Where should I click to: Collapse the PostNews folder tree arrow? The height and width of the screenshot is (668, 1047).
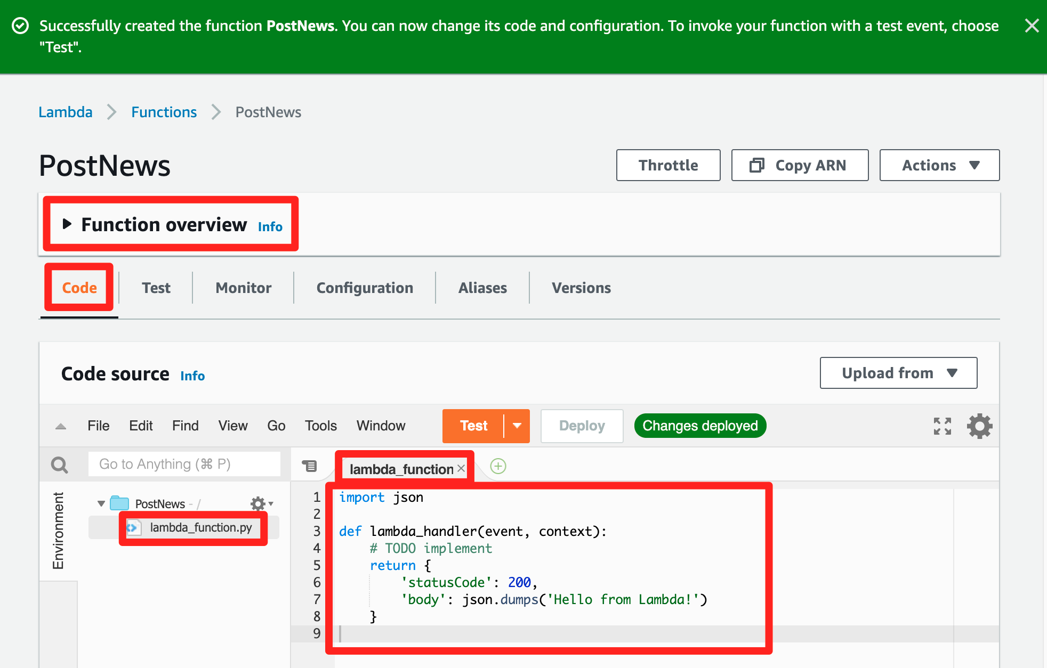101,503
